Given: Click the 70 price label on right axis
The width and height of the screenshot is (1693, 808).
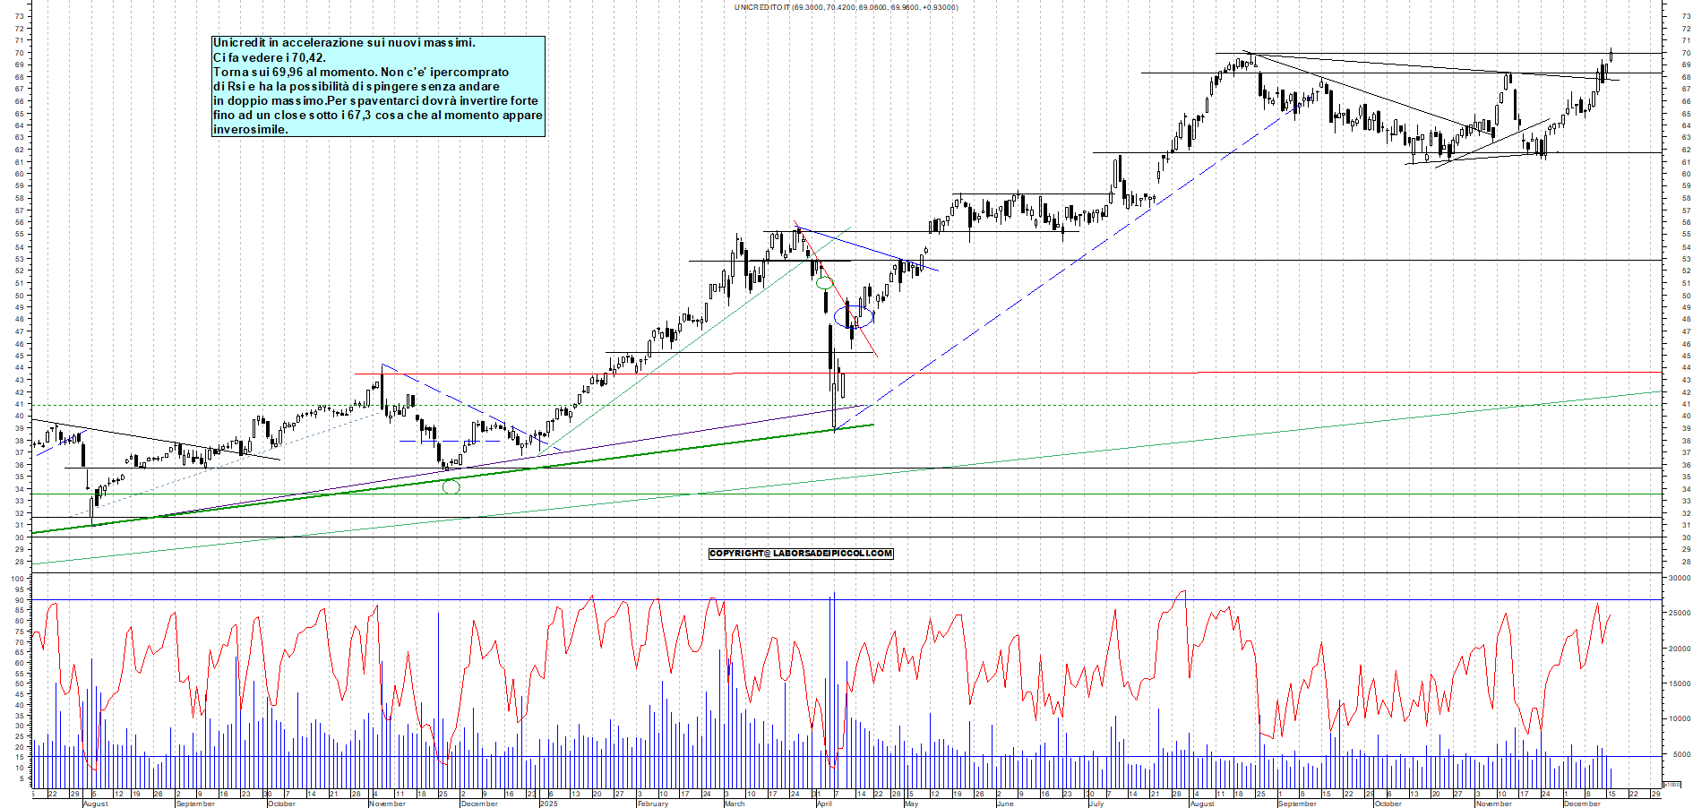Looking at the screenshot, I should (1687, 53).
